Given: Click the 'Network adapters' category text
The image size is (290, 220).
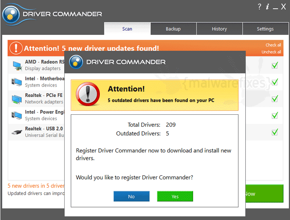Looking at the screenshot, I should [x=44, y=102].
